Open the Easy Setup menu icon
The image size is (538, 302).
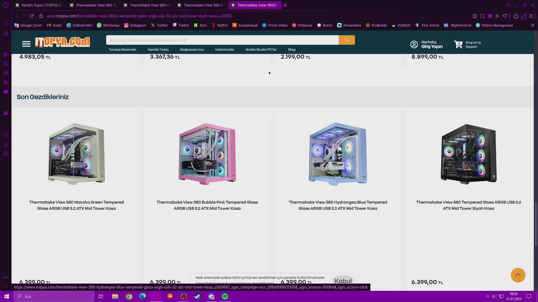click(532, 16)
